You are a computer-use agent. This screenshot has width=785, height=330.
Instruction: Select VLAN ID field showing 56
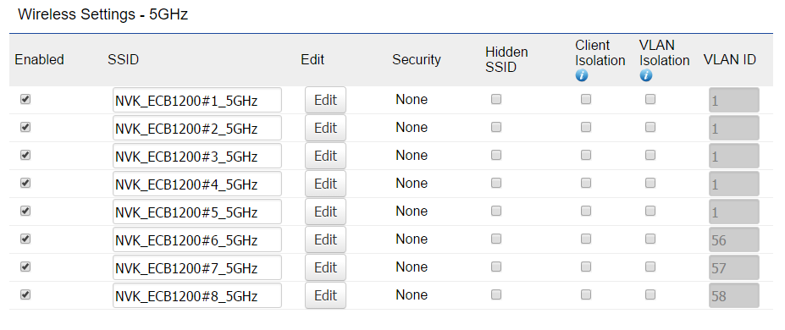pyautogui.click(x=734, y=239)
